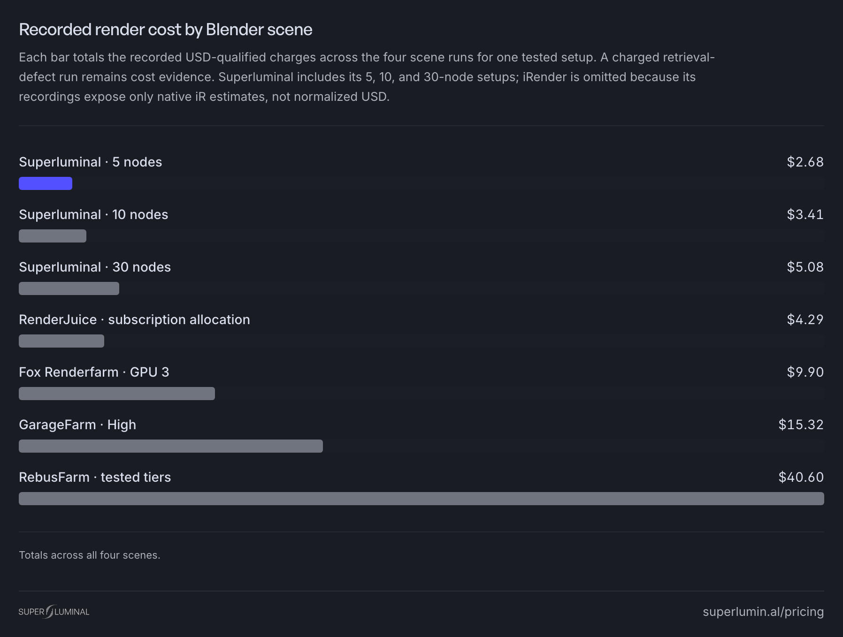The height and width of the screenshot is (637, 843).
Task: Click the $2.68 cost value
Action: [805, 162]
